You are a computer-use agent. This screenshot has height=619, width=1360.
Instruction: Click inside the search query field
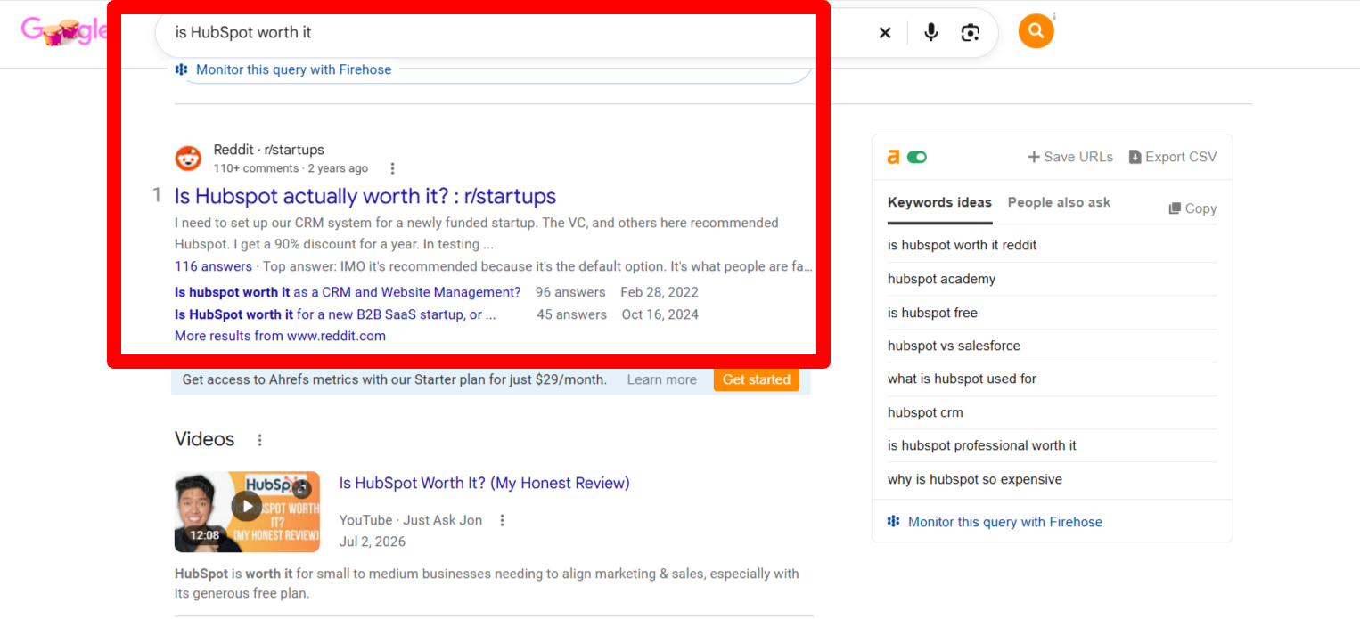coord(517,33)
